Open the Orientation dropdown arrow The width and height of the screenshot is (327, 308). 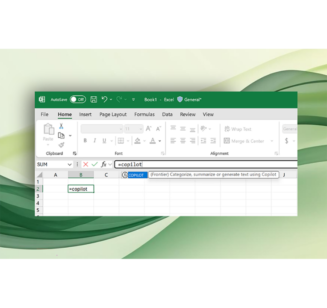coord(210,129)
